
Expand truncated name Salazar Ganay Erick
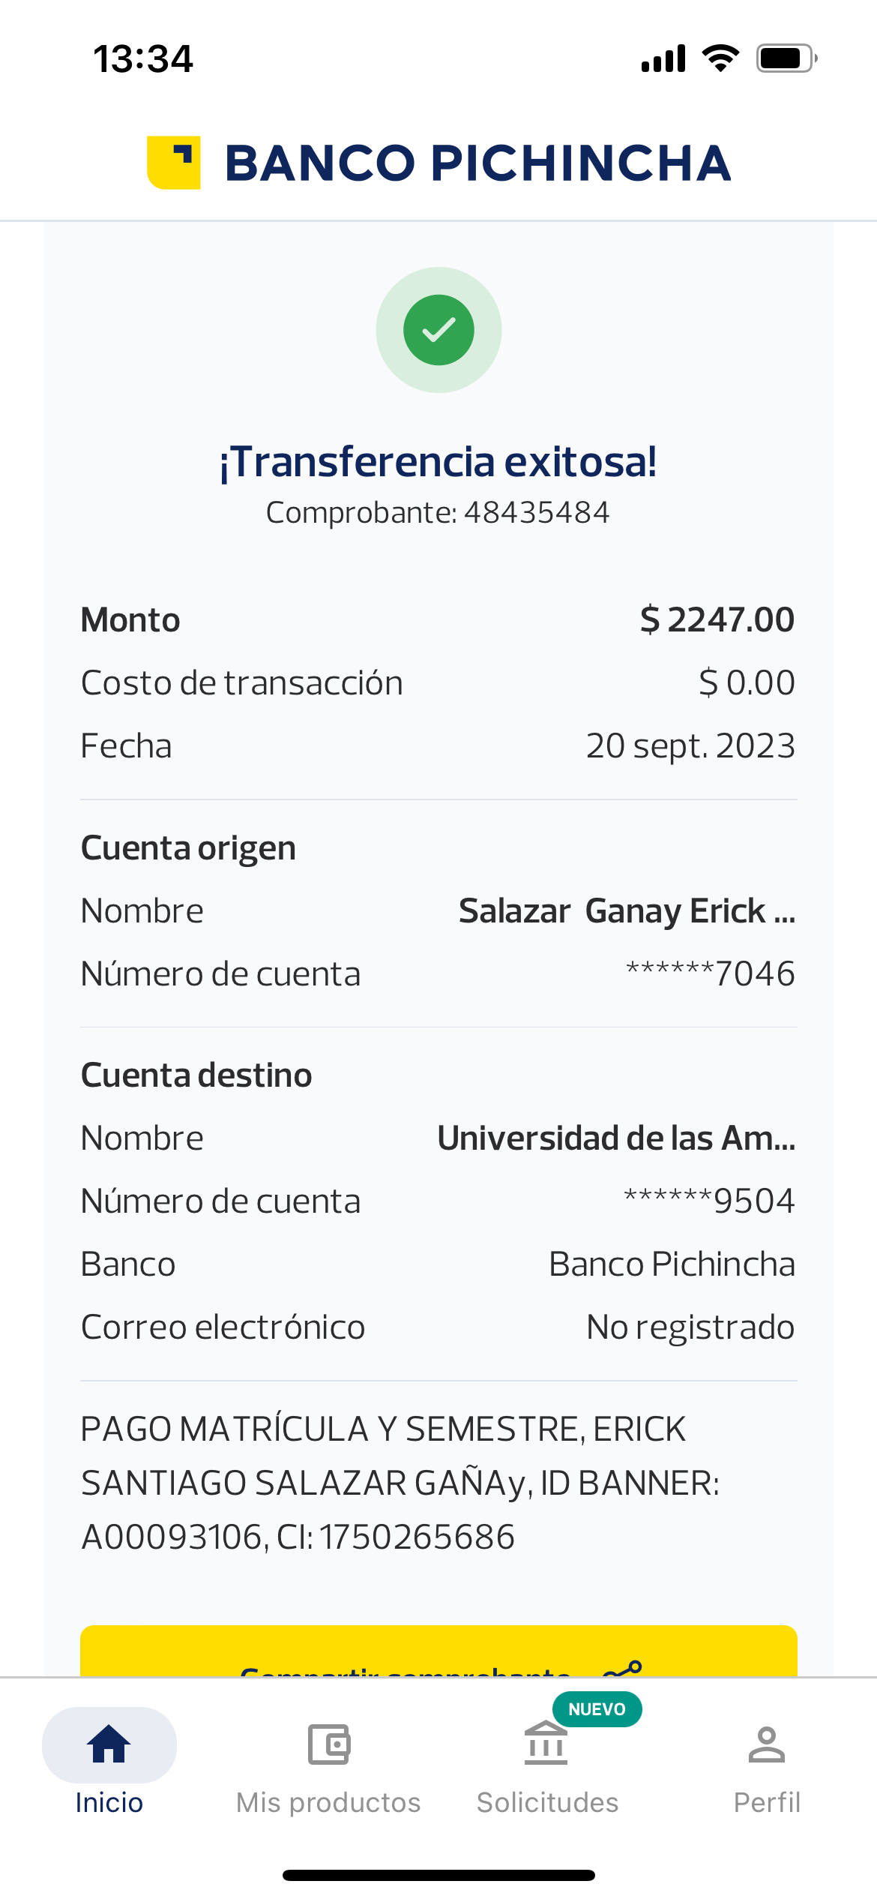tap(627, 911)
